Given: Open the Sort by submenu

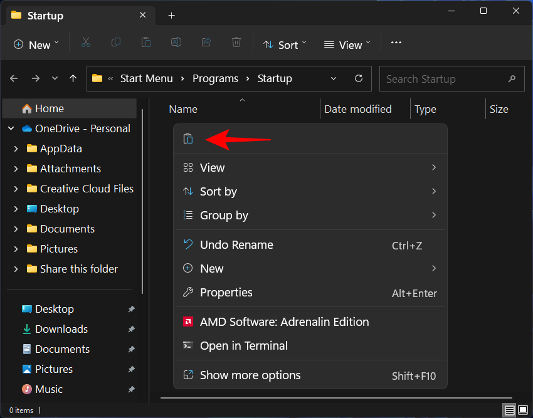Looking at the screenshot, I should [218, 191].
